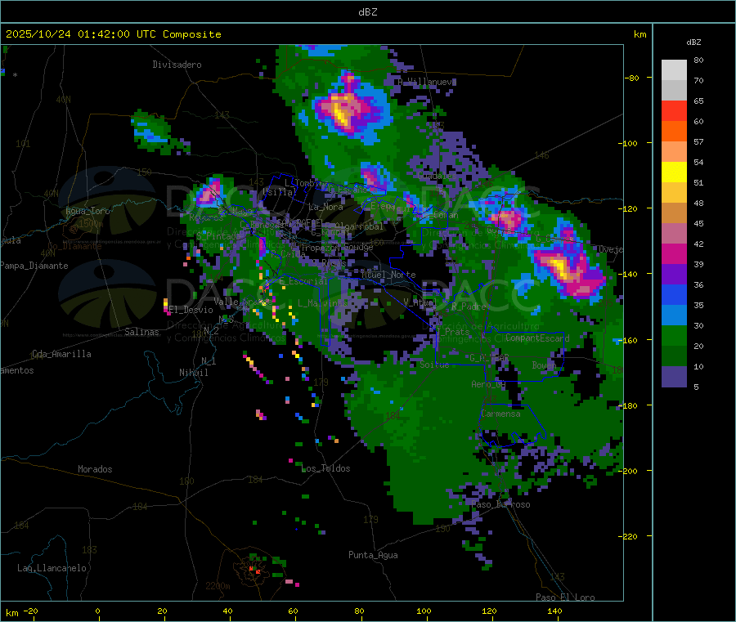Viewport: 736px width, 622px height.
Task: Click the Nuel_Norte place label
Action: tap(388, 275)
